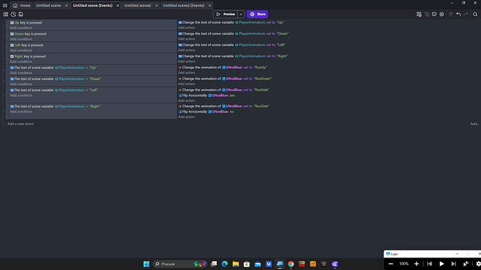
Task: Click Add condition under Down key event
Action: [x=21, y=39]
